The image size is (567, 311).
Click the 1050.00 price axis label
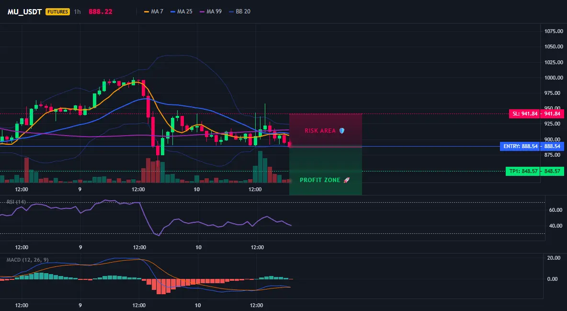[x=554, y=46]
